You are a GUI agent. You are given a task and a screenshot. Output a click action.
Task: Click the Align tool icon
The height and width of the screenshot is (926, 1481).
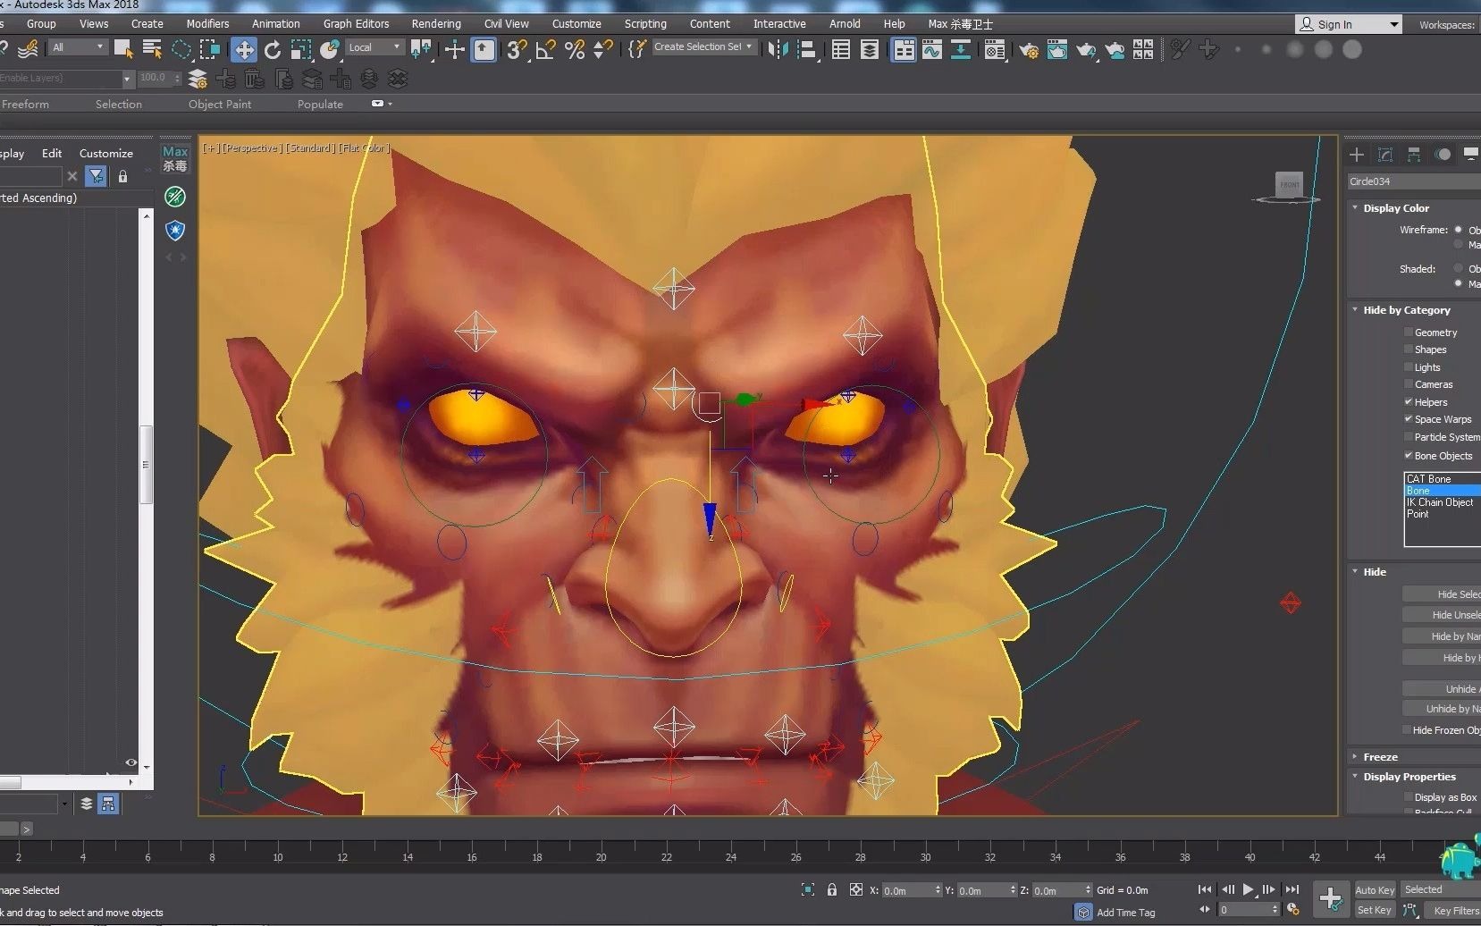click(x=807, y=49)
